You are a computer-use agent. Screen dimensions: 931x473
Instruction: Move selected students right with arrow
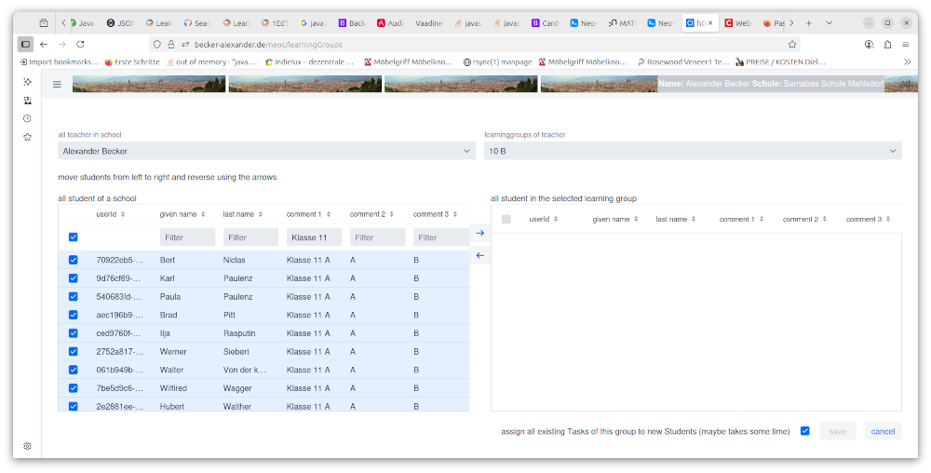pyautogui.click(x=480, y=233)
